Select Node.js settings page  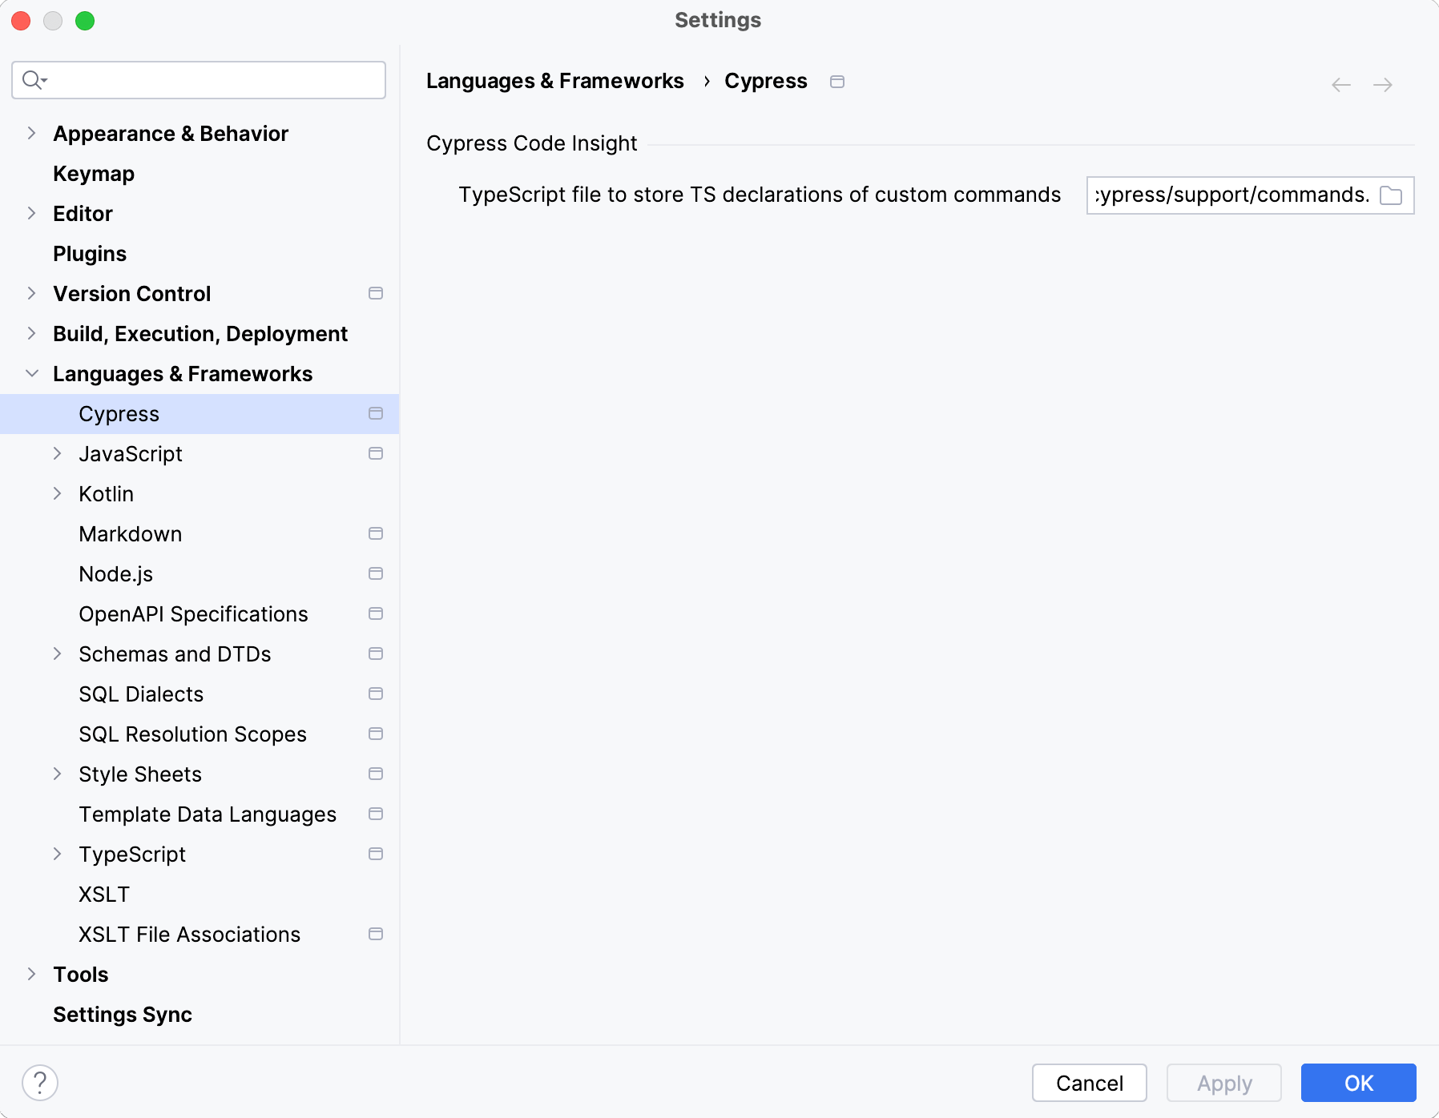116,573
